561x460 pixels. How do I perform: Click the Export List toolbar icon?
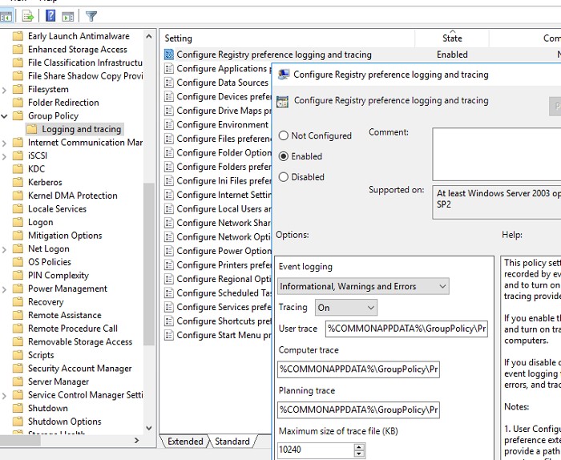[x=27, y=16]
